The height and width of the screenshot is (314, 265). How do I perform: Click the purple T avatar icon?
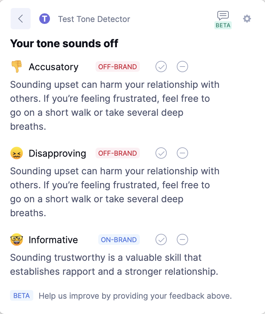tap(45, 19)
